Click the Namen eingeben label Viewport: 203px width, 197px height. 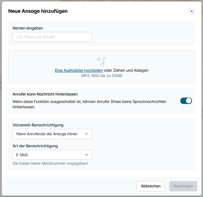click(x=28, y=28)
